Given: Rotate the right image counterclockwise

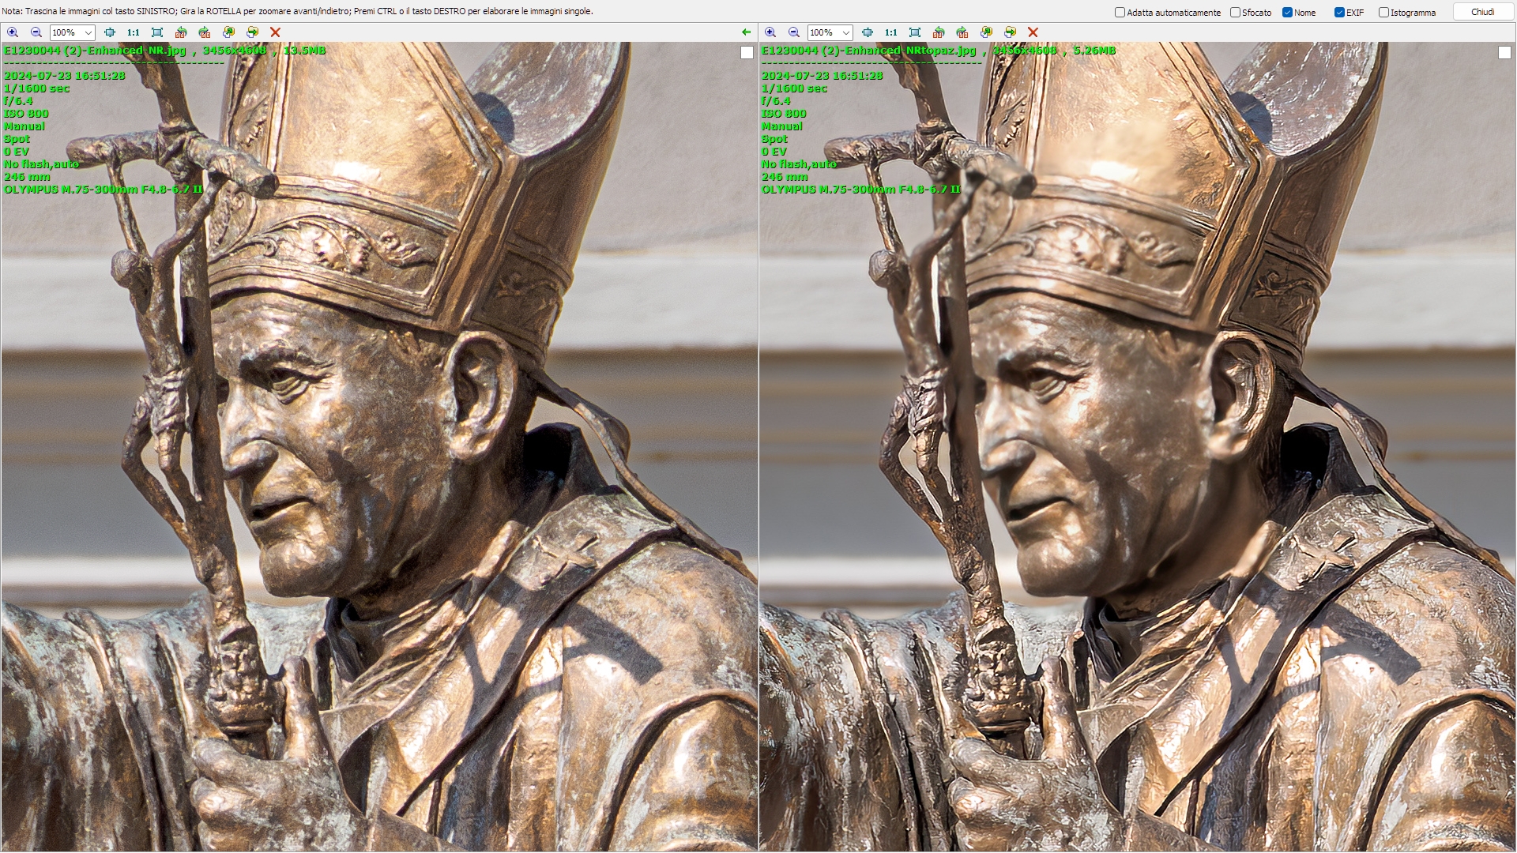Looking at the screenshot, I should tap(939, 32).
